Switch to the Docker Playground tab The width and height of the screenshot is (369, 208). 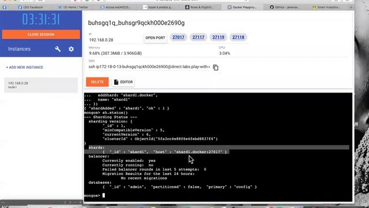[242, 8]
